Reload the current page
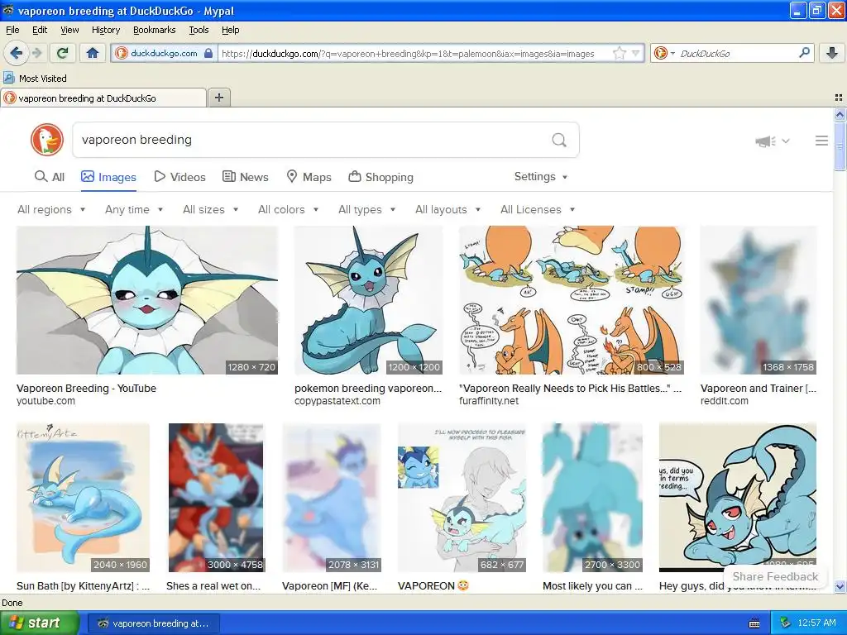 (63, 53)
